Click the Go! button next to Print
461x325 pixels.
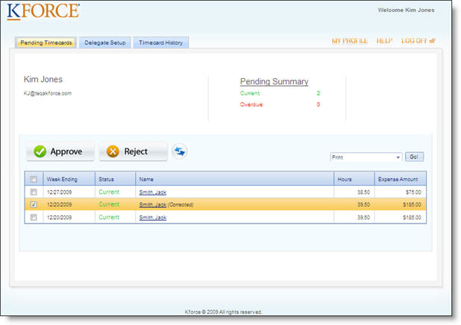414,157
